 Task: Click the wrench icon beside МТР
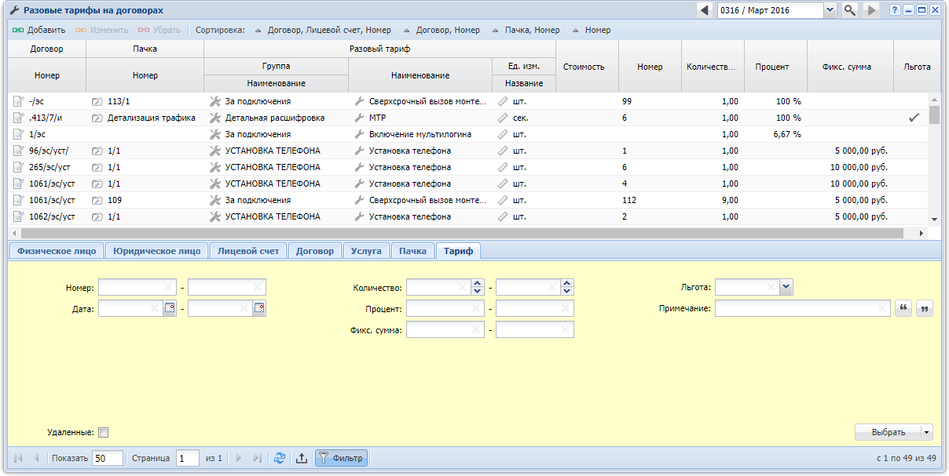(360, 118)
